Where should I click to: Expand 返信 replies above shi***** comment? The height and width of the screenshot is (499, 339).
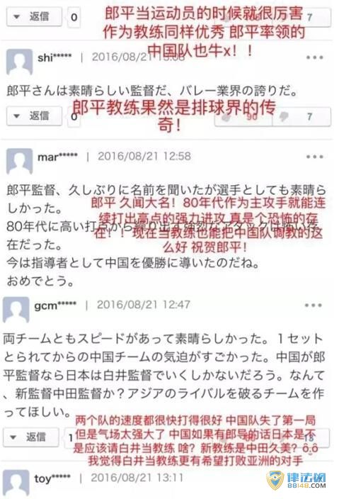pyautogui.click(x=34, y=16)
